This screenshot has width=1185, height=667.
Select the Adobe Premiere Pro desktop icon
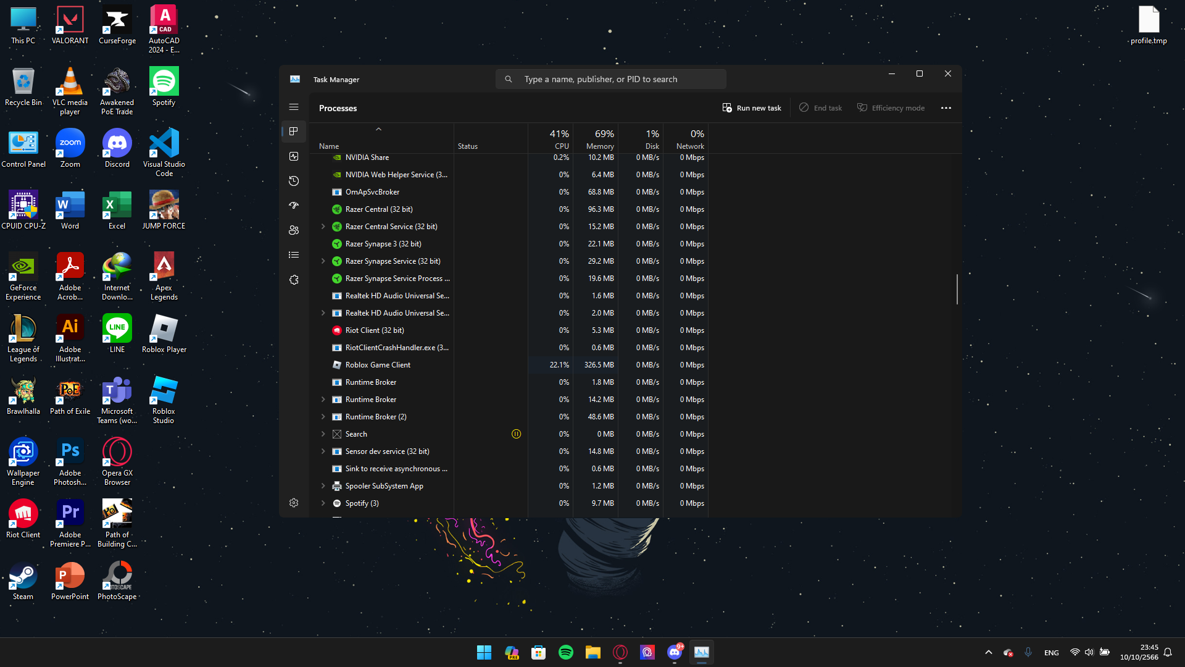coord(70,524)
